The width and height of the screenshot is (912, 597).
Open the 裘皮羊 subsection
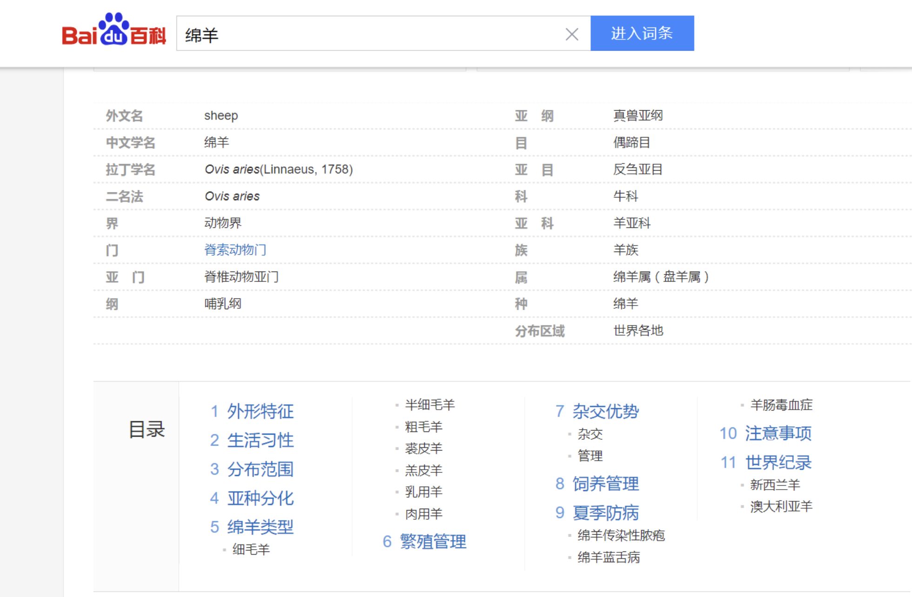point(423,449)
